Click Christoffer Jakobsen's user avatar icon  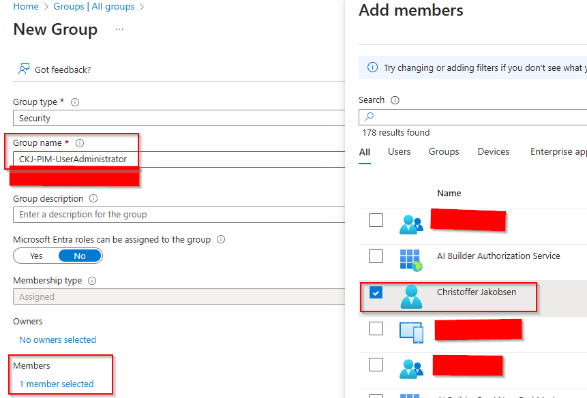[x=411, y=295]
